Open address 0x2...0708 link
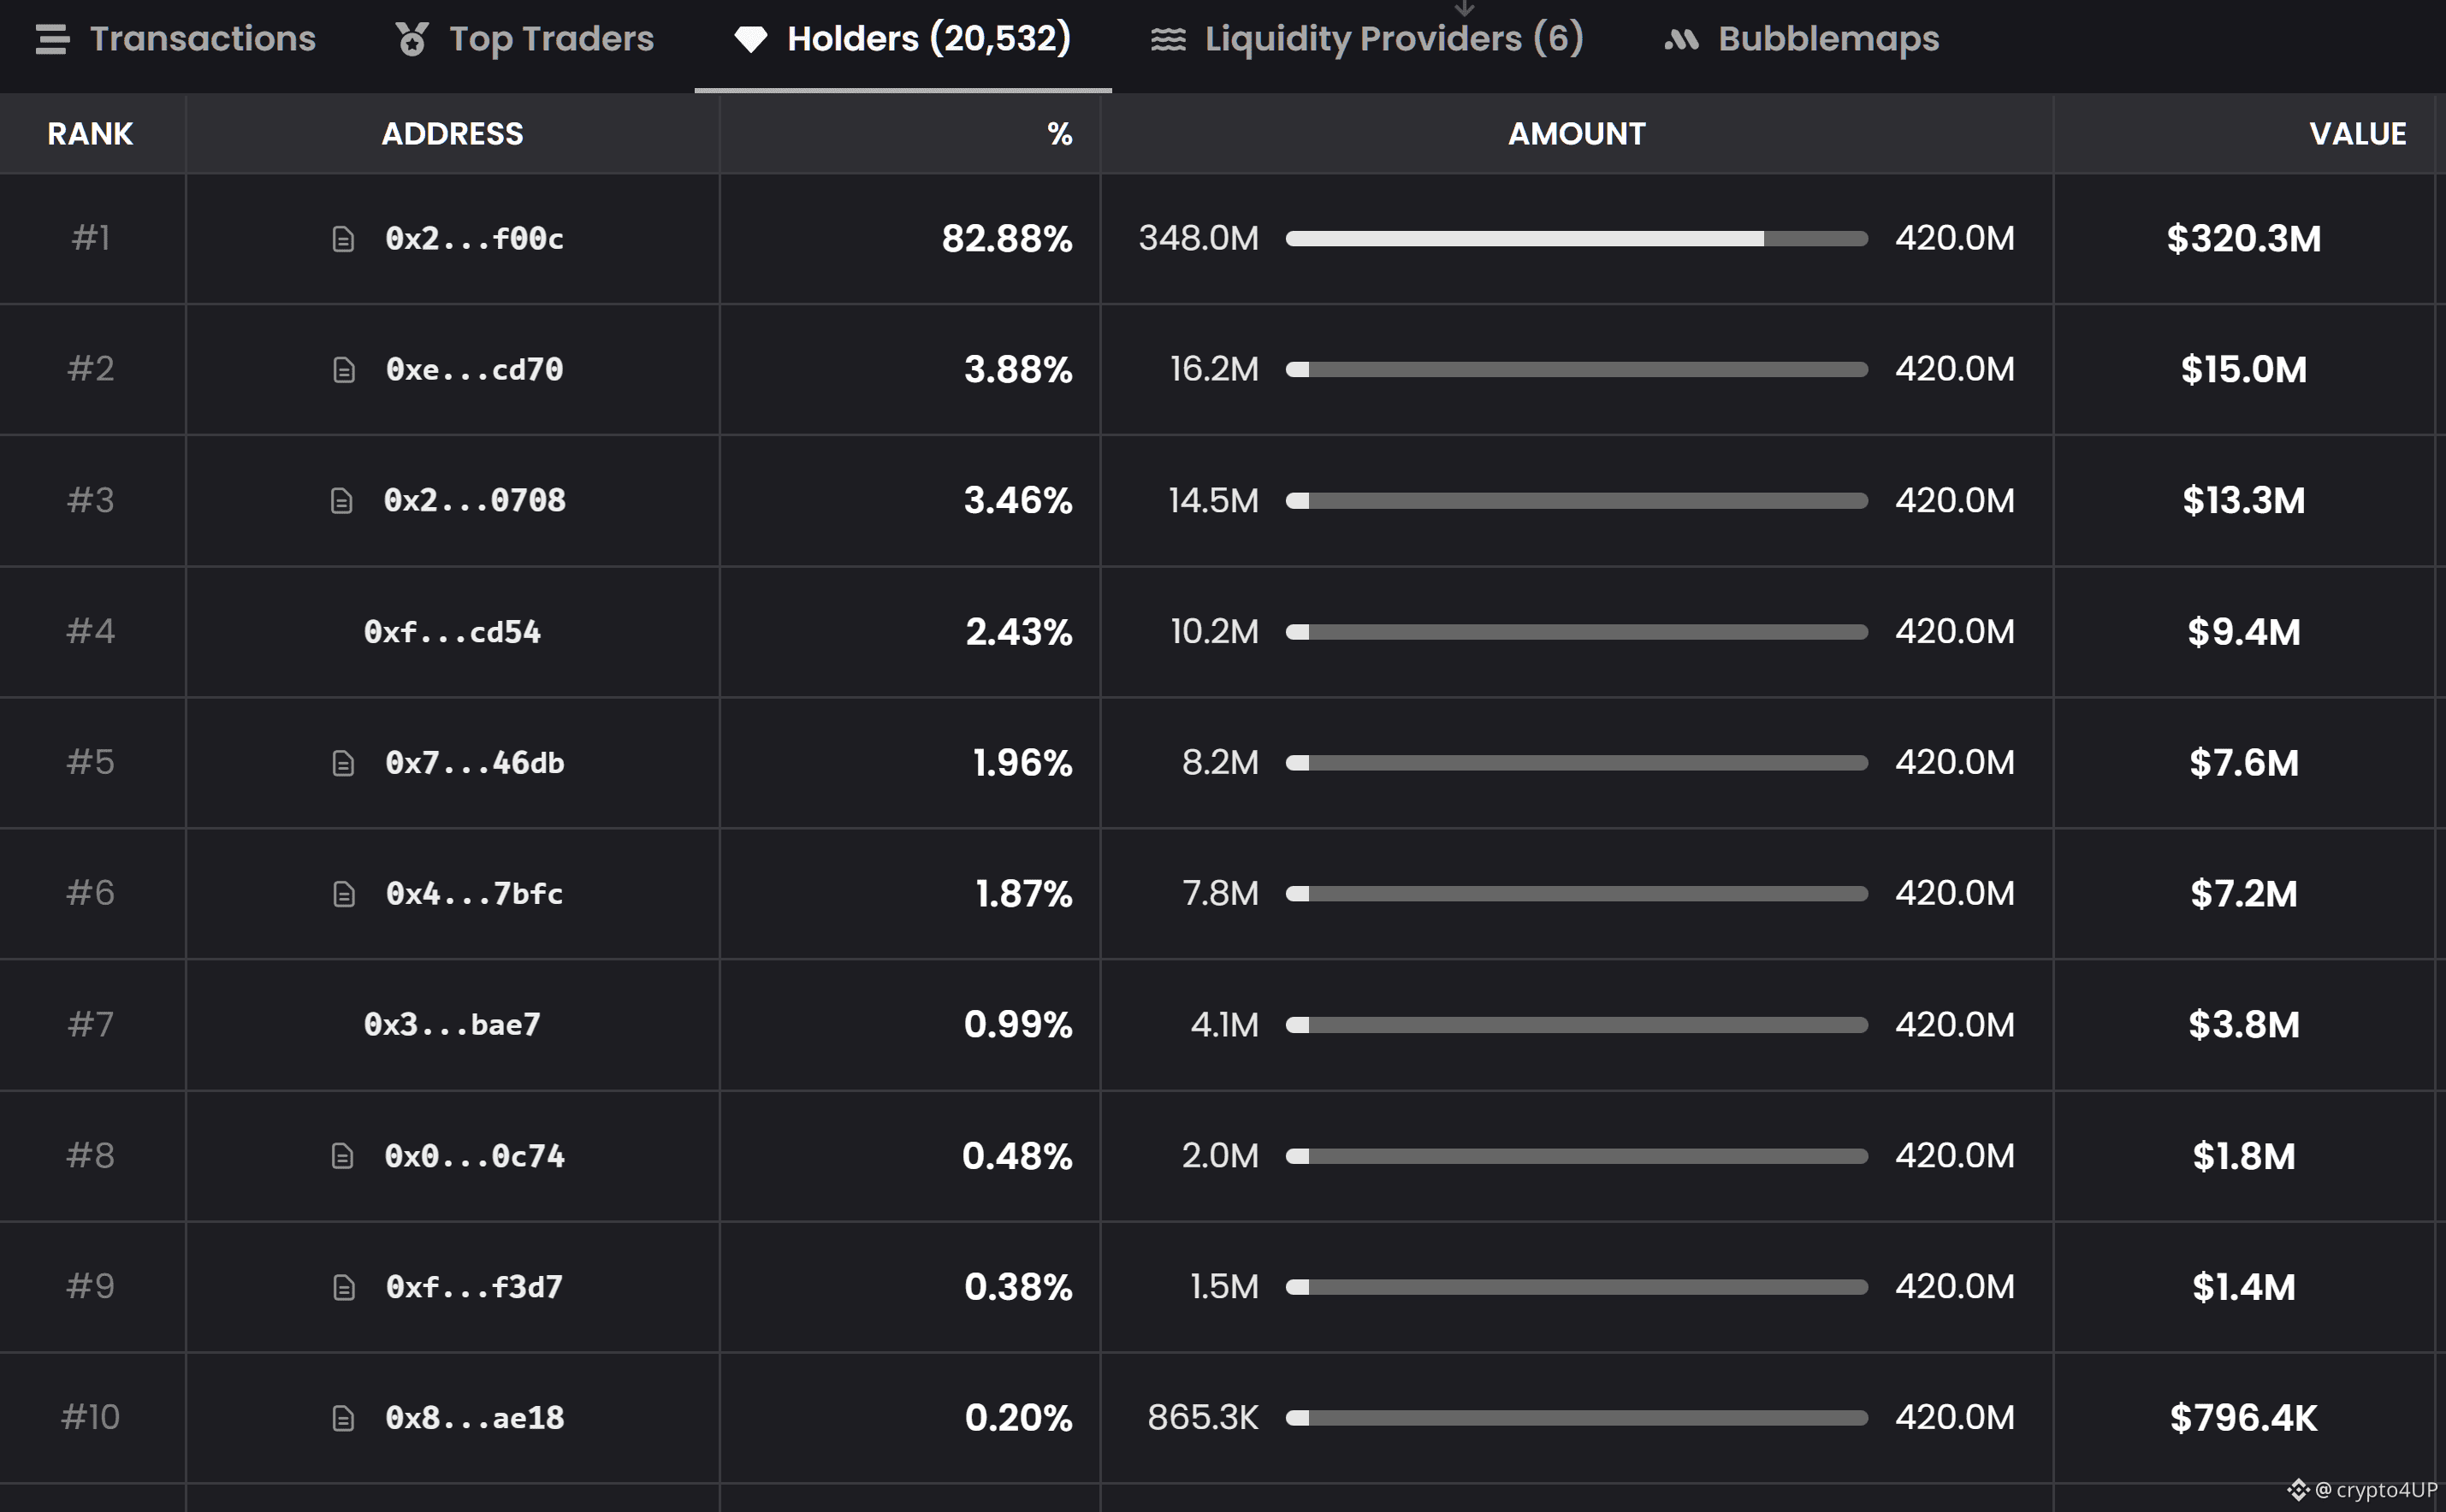This screenshot has width=2446, height=1512. pyautogui.click(x=474, y=501)
